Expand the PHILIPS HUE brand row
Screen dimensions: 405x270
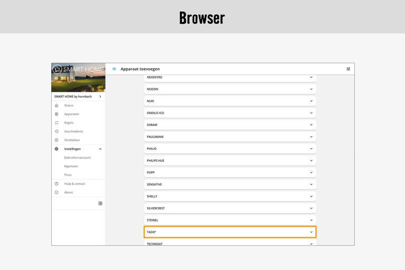230,160
